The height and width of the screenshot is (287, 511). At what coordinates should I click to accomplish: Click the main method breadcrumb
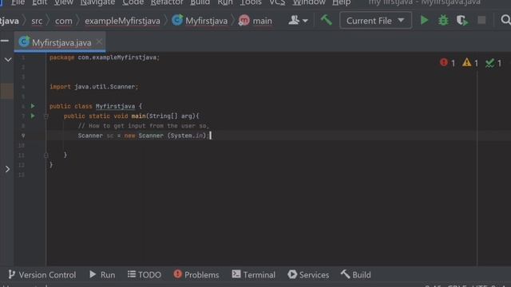coord(255,21)
